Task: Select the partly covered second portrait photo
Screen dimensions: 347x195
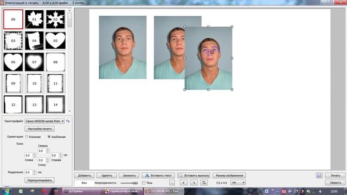Action: click(x=169, y=47)
